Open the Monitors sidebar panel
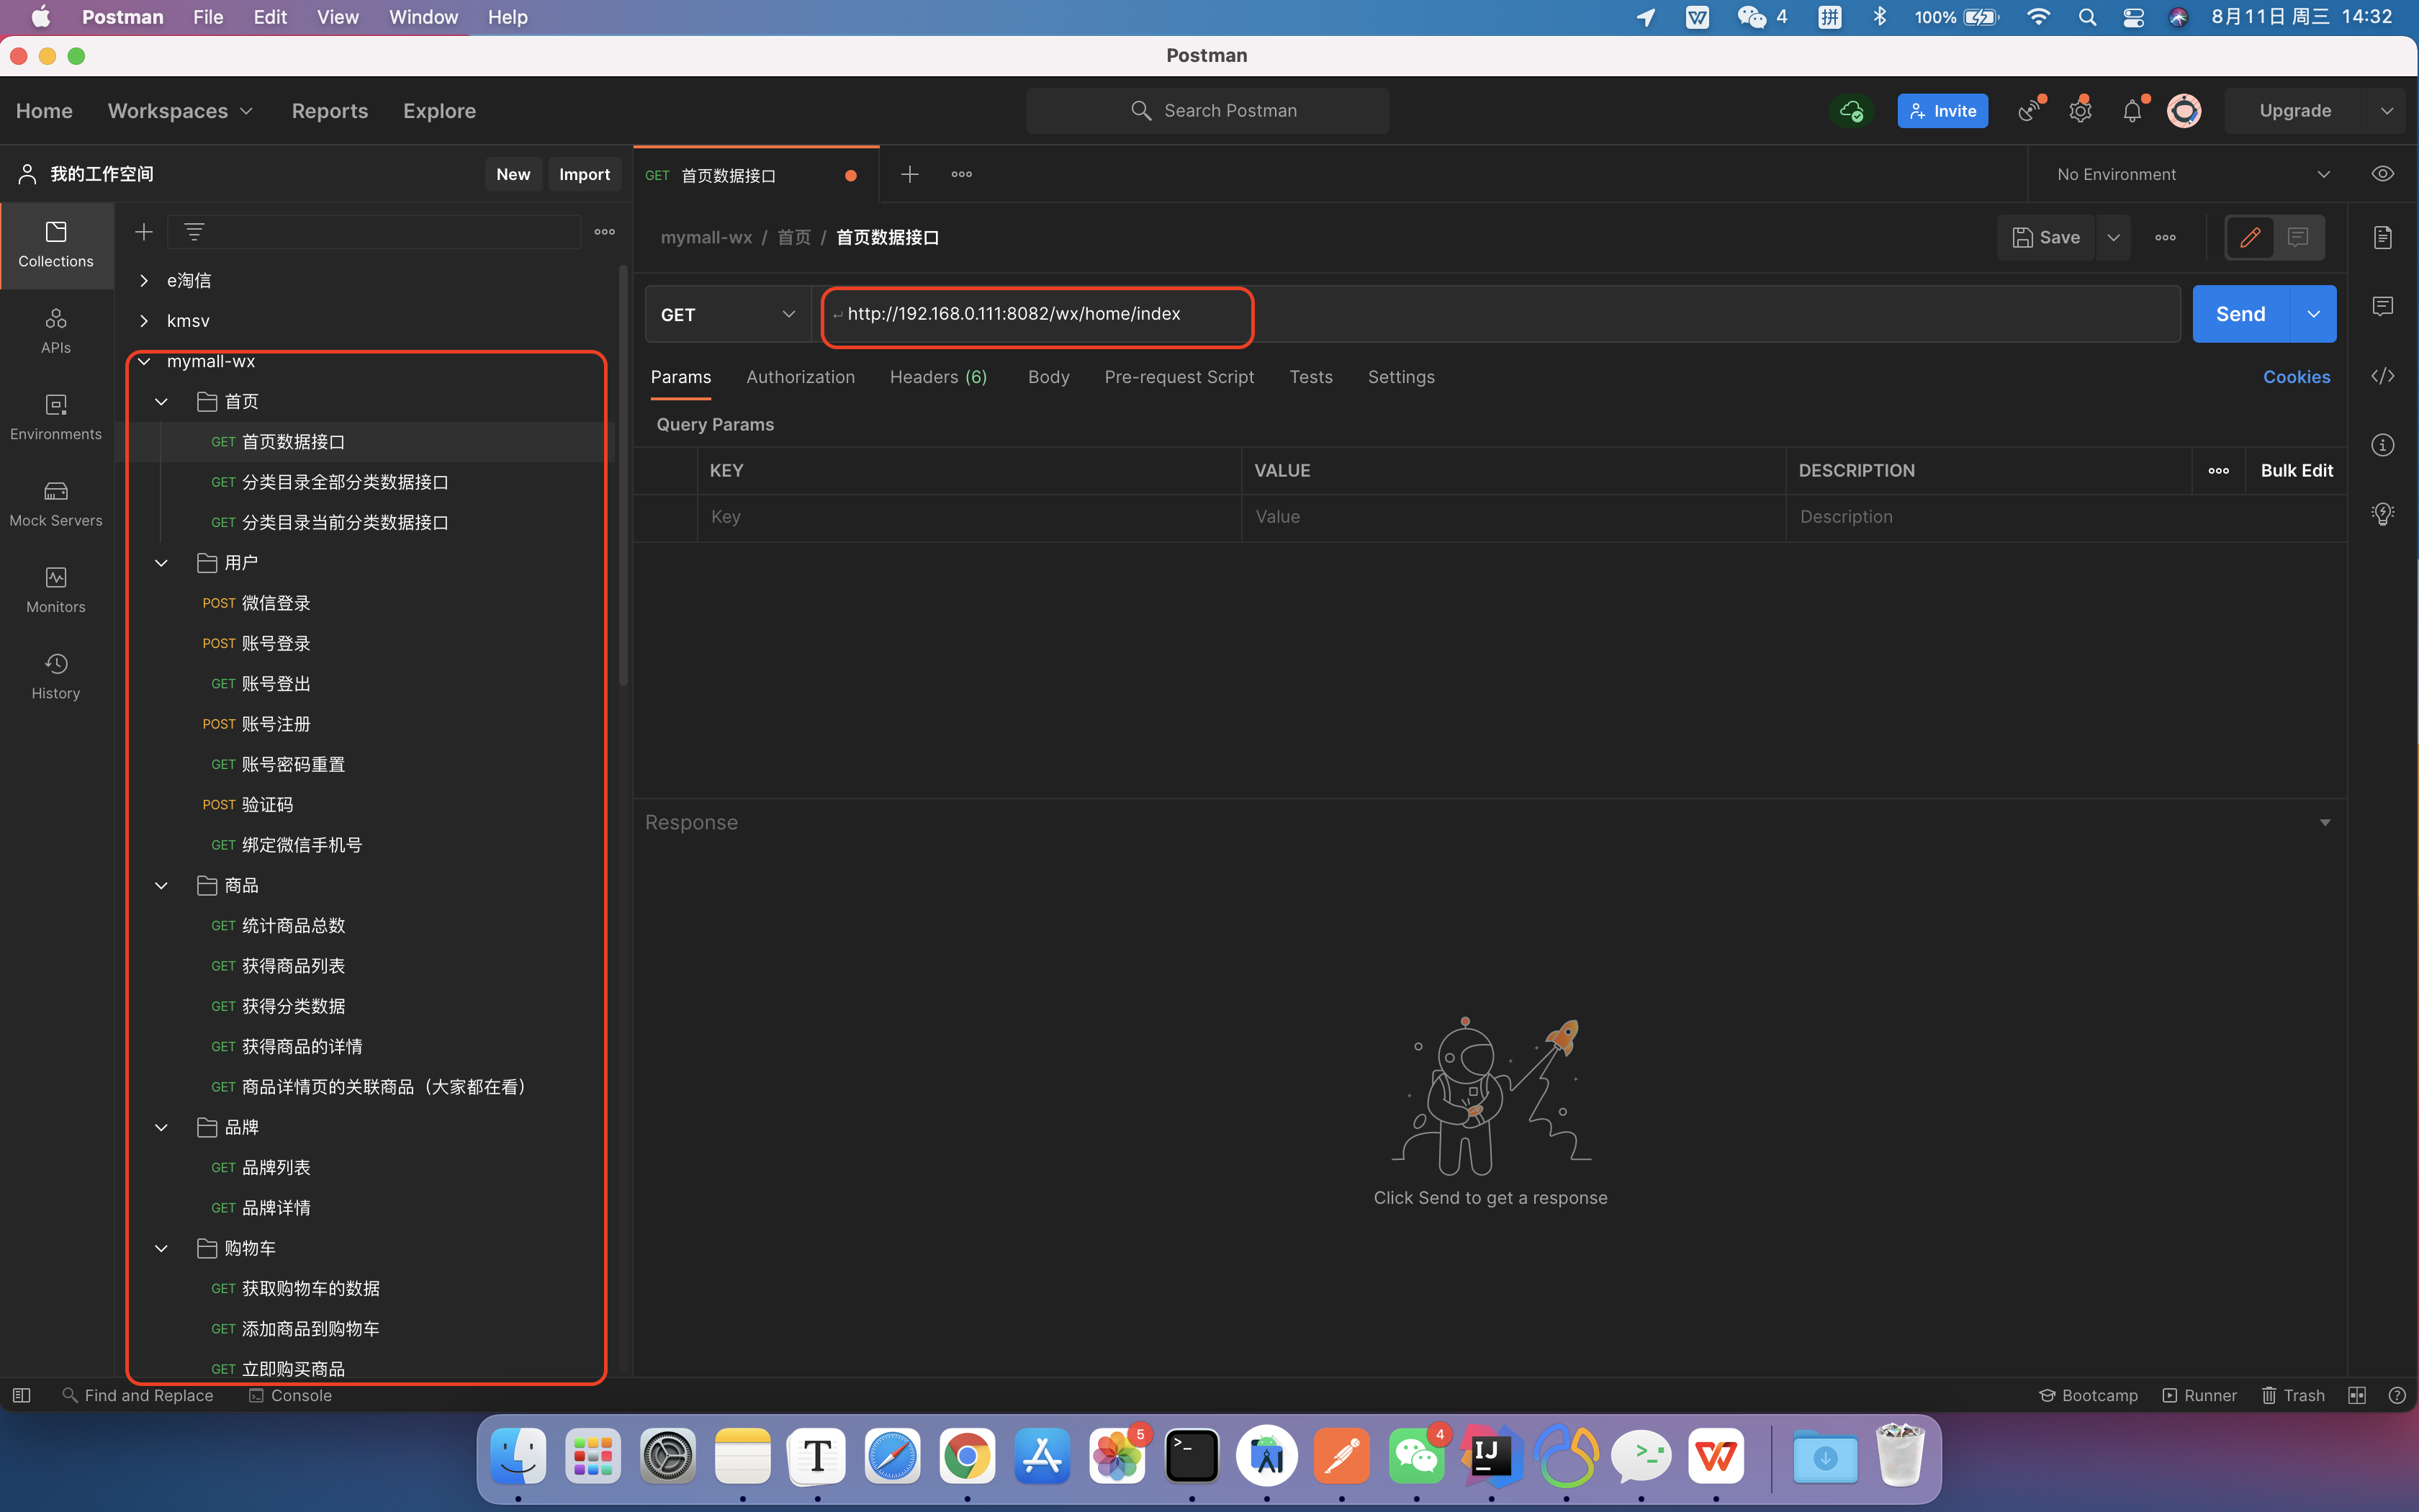Viewport: 2419px width, 1512px height. (x=56, y=590)
